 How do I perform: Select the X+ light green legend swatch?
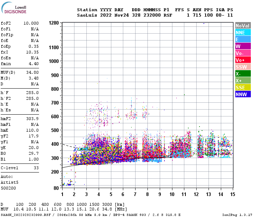coord(243,81)
